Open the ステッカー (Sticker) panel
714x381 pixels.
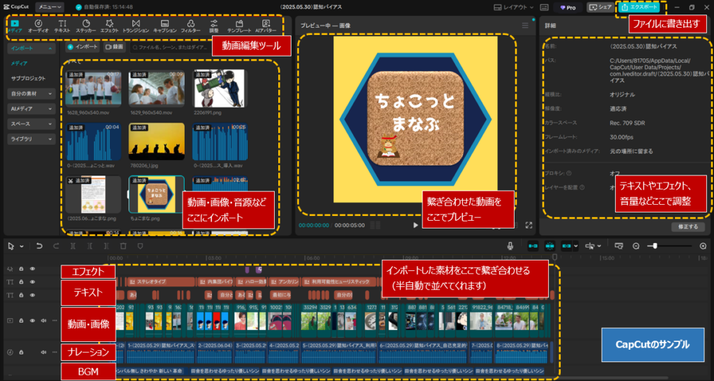(x=86, y=27)
